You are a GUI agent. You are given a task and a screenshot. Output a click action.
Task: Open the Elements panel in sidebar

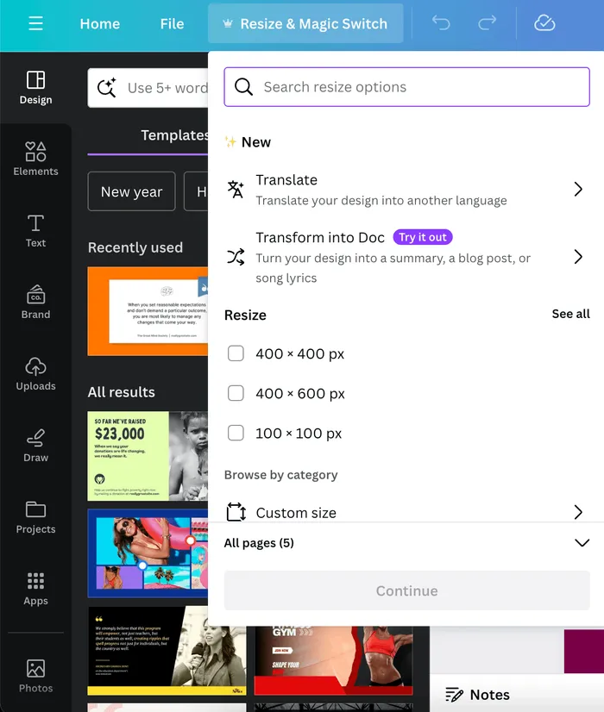(x=35, y=159)
